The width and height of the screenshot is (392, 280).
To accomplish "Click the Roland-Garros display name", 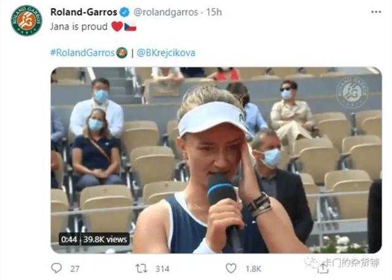I will pyautogui.click(x=84, y=12).
